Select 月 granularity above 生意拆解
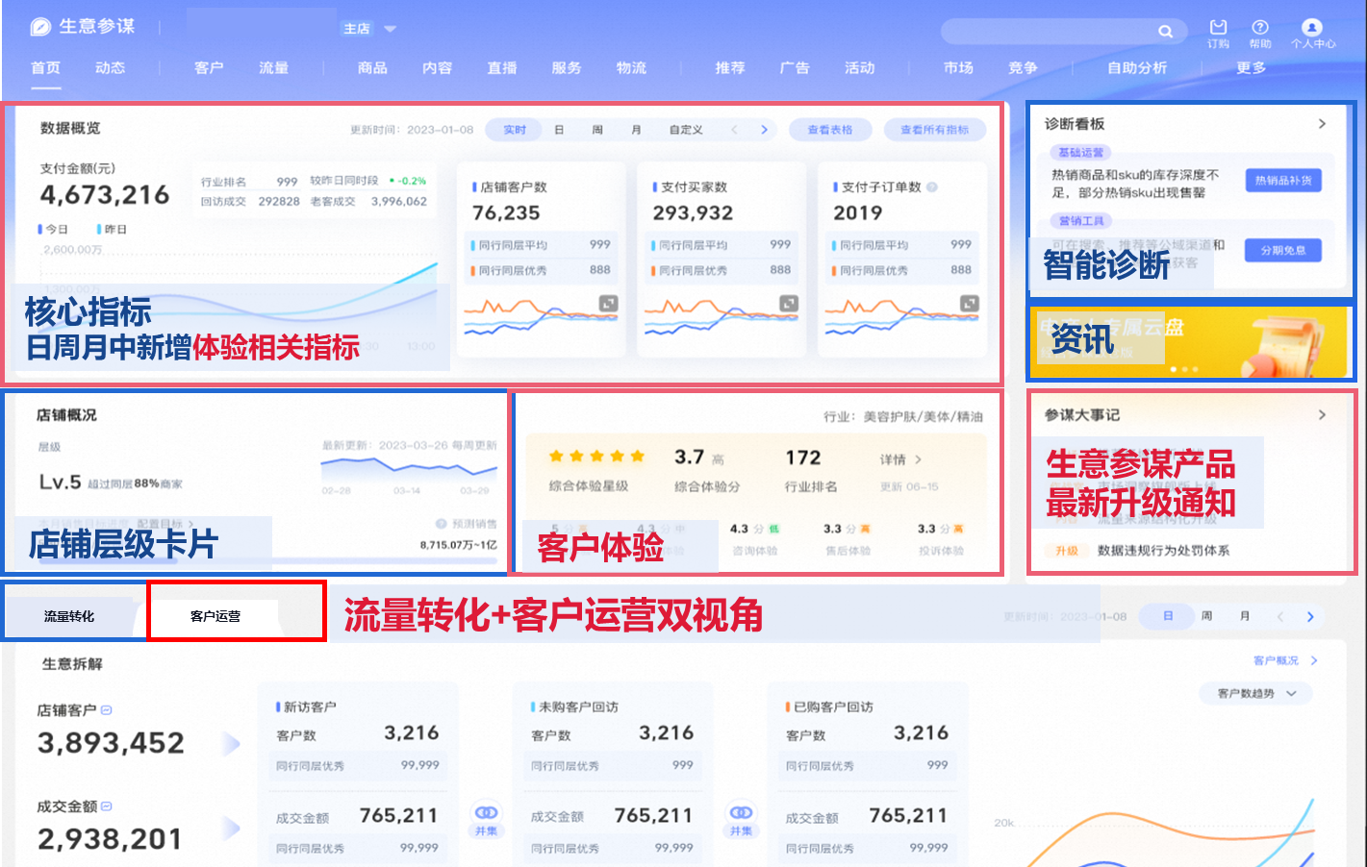The height and width of the screenshot is (867, 1367). click(x=1245, y=616)
